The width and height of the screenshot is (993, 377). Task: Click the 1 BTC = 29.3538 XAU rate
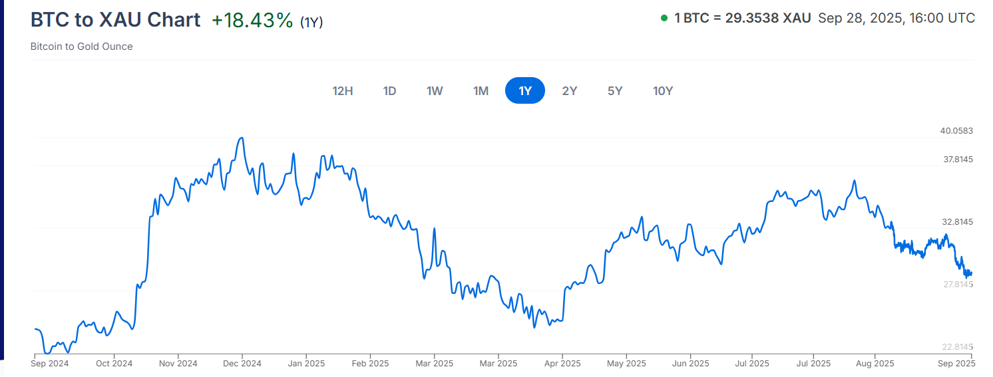(x=743, y=19)
